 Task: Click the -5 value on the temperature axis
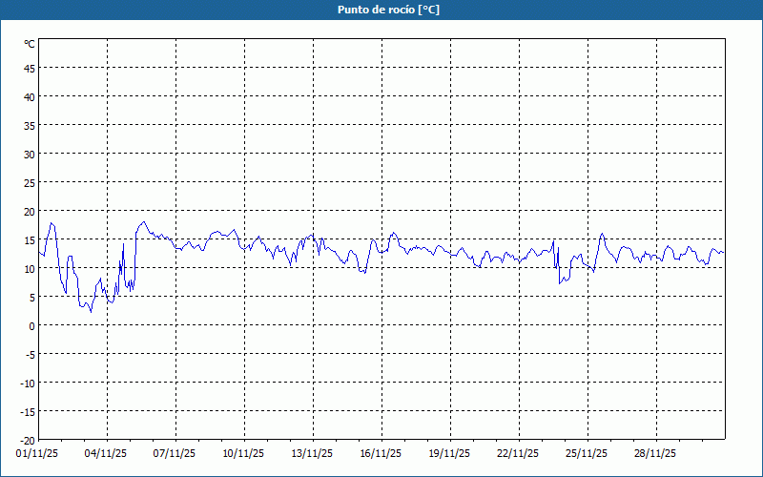[x=30, y=355]
